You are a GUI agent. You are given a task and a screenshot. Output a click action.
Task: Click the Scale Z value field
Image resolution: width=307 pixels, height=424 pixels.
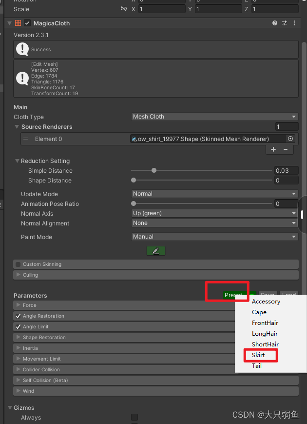[x=275, y=9]
